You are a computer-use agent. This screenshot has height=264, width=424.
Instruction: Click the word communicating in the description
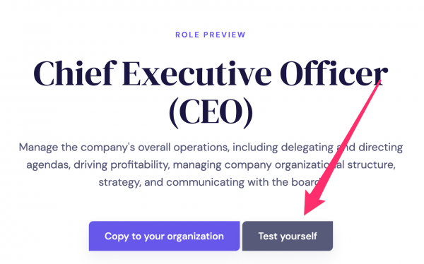[205, 182]
